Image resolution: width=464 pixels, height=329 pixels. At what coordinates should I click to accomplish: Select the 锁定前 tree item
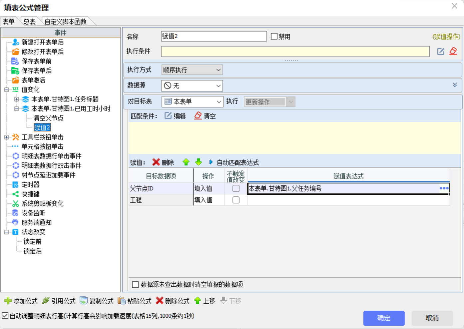point(33,241)
